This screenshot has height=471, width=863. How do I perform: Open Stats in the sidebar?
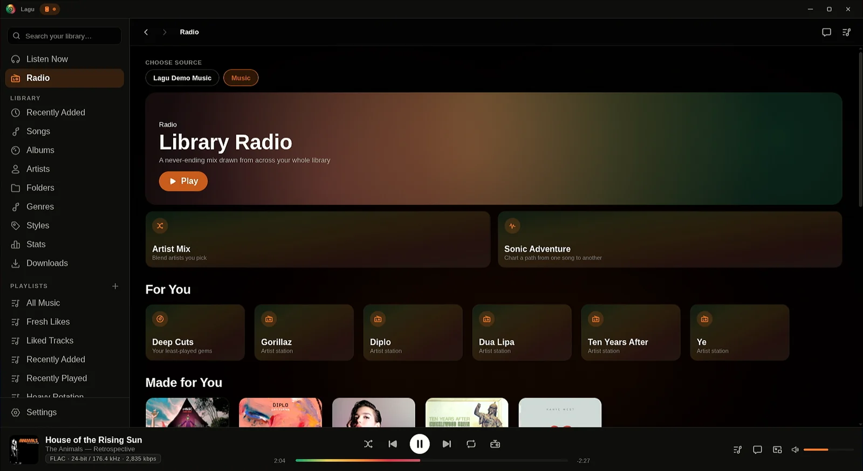65,245
